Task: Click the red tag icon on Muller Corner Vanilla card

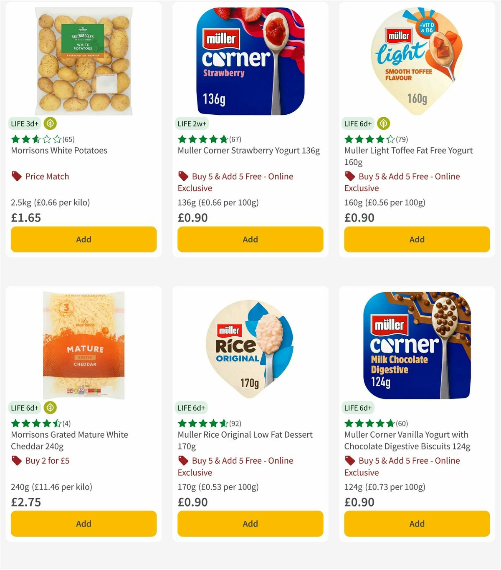Action: point(349,461)
